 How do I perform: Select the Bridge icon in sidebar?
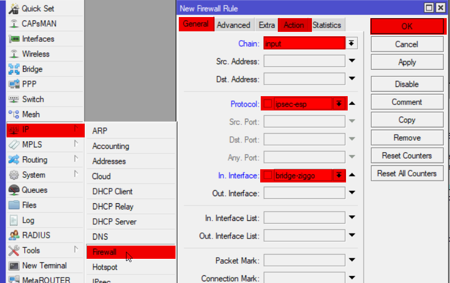click(14, 69)
